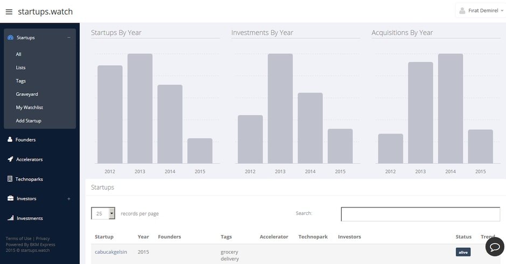Screen dimensions: 506x264
Task: Open the hamburger menu icon
Action: (9, 12)
